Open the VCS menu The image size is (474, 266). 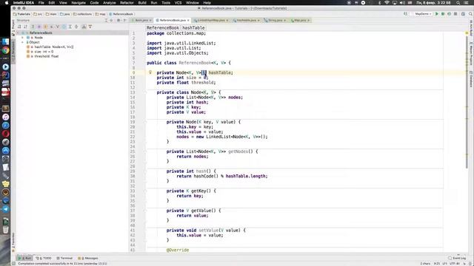tap(178, 3)
